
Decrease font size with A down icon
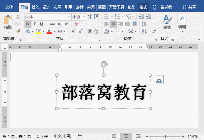click(x=81, y=31)
